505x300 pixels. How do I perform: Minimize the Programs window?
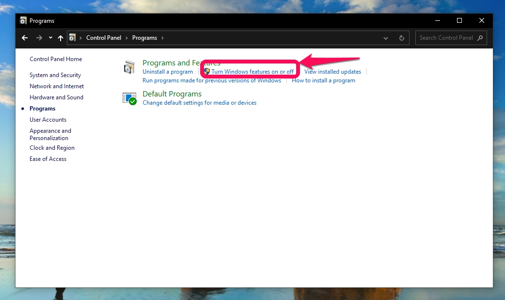click(437, 21)
